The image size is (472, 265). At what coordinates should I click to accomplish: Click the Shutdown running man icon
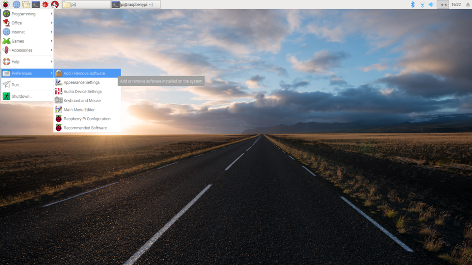point(6,96)
